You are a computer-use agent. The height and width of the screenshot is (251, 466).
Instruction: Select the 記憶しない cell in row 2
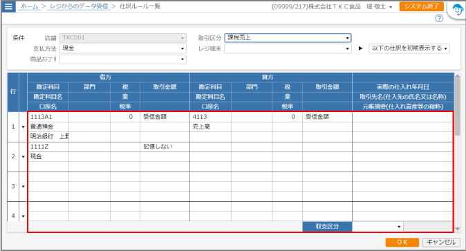[165, 147]
